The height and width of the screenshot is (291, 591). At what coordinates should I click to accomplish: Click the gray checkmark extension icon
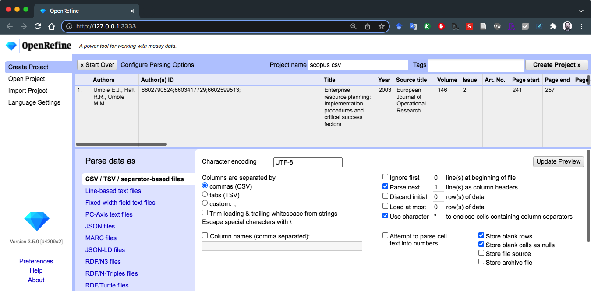(x=525, y=26)
